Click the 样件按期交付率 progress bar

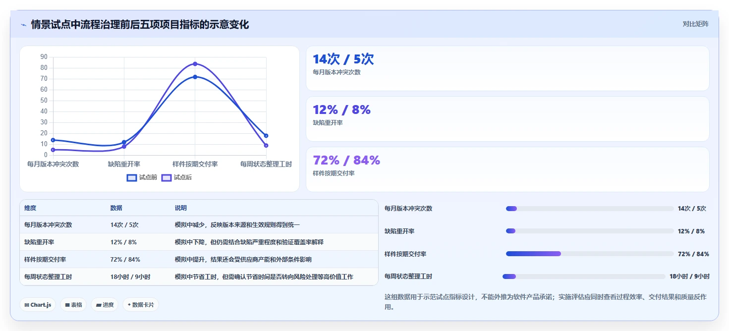(590, 254)
